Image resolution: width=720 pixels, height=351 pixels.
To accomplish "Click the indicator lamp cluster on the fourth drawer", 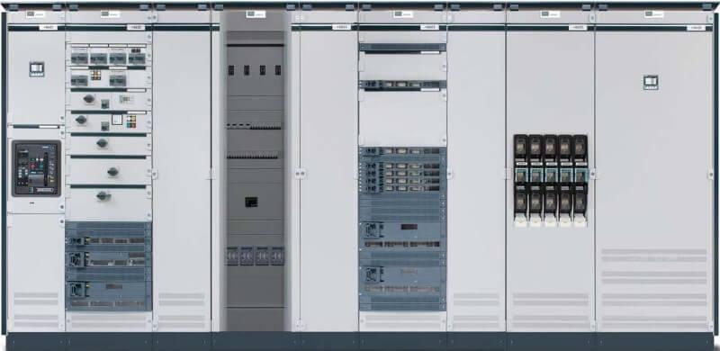I will pos(131,121).
